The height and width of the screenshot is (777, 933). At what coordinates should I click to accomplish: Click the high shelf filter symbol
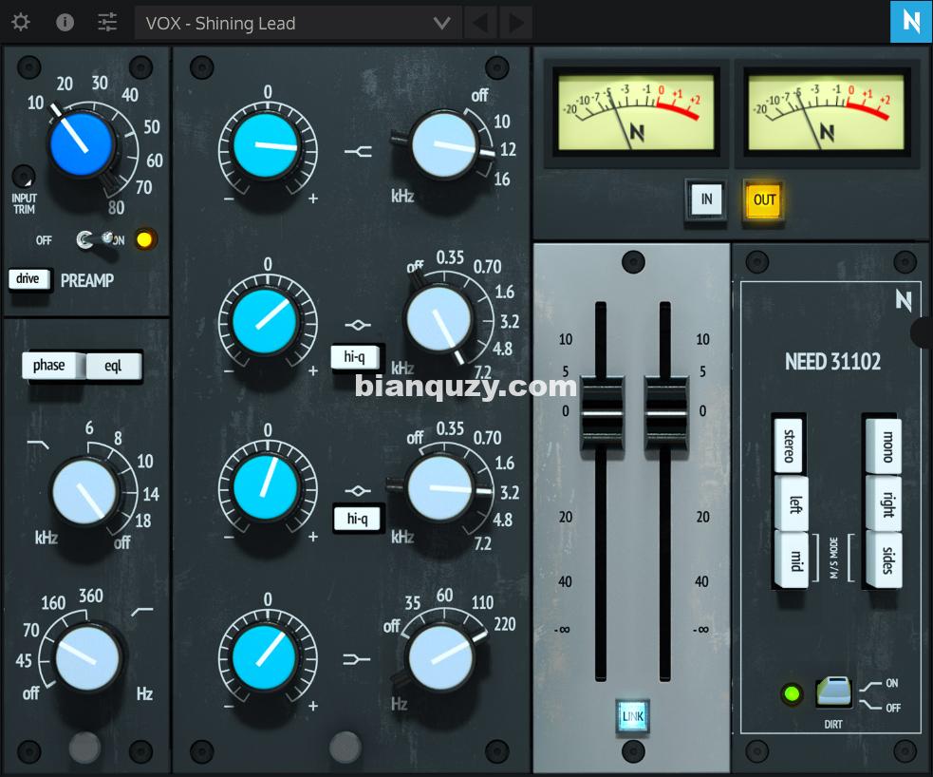click(358, 151)
